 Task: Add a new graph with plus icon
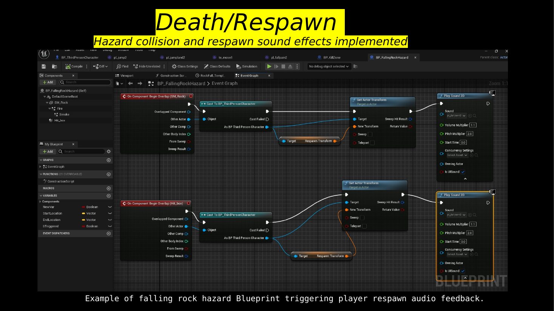pyautogui.click(x=109, y=160)
